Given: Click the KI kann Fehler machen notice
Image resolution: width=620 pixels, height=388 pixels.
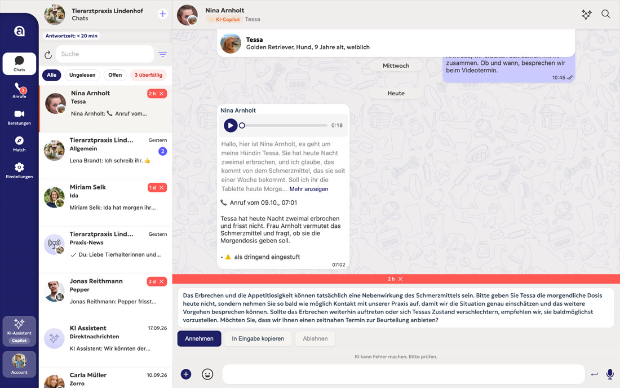Looking at the screenshot, I should pos(396,356).
